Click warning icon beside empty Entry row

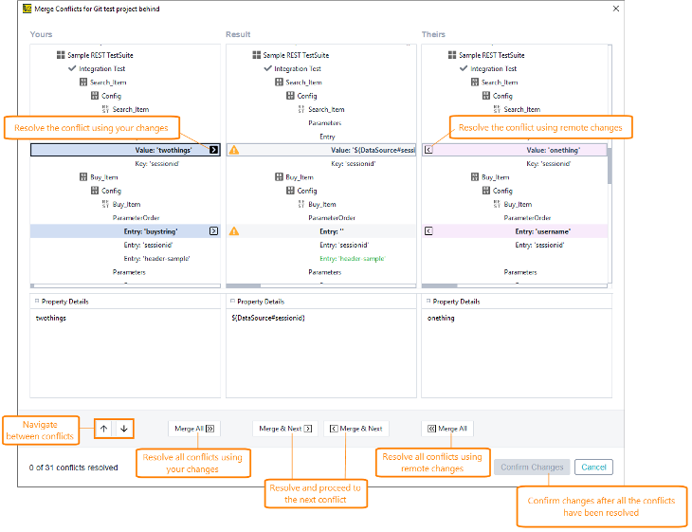(x=234, y=230)
